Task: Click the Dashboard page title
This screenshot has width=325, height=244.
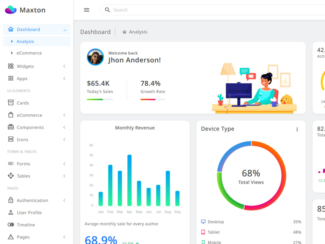Action: coord(95,32)
